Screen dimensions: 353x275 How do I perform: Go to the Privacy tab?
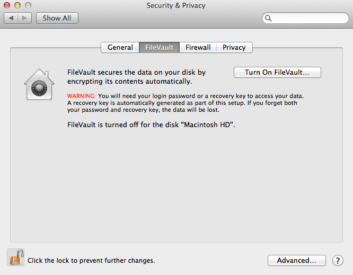(234, 47)
